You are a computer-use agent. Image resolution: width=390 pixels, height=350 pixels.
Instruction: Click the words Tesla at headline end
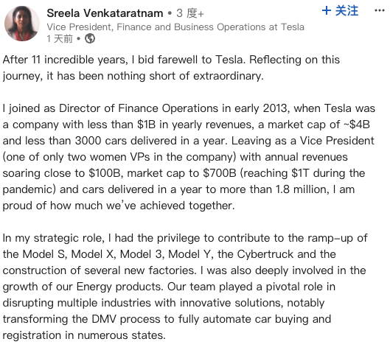(293, 27)
